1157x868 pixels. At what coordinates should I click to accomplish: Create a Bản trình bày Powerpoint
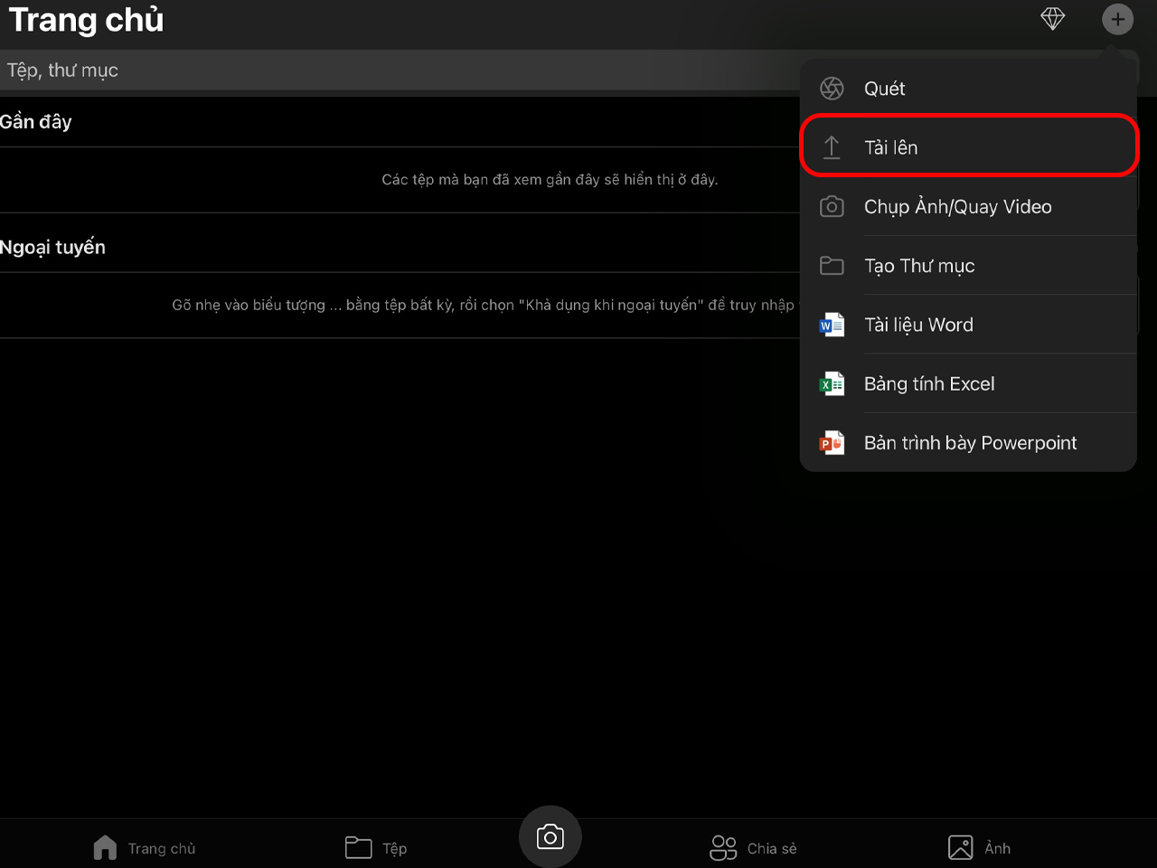(968, 443)
